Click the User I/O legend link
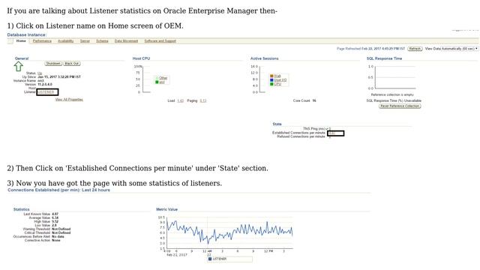Screen dimensions: 480x270 tap(280, 80)
